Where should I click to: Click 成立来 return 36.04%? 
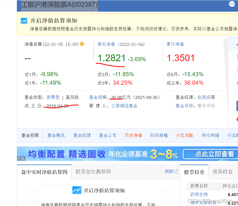click(194, 83)
